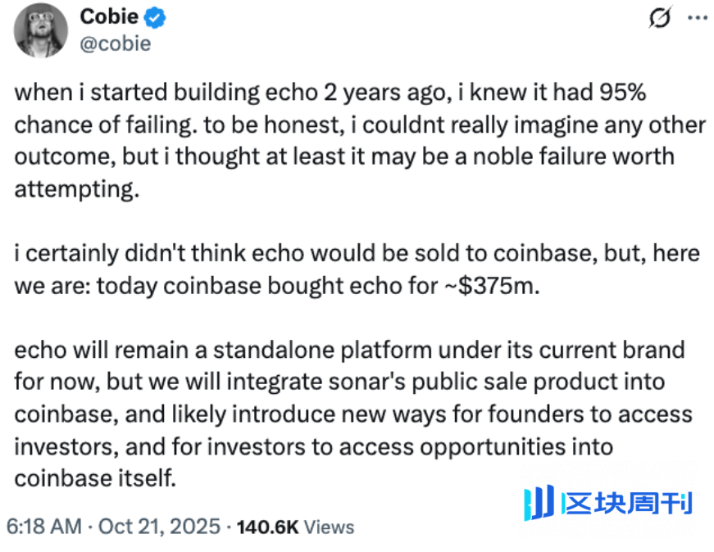Click the blue verified checkmark badge
The width and height of the screenshot is (714, 552).
(157, 17)
